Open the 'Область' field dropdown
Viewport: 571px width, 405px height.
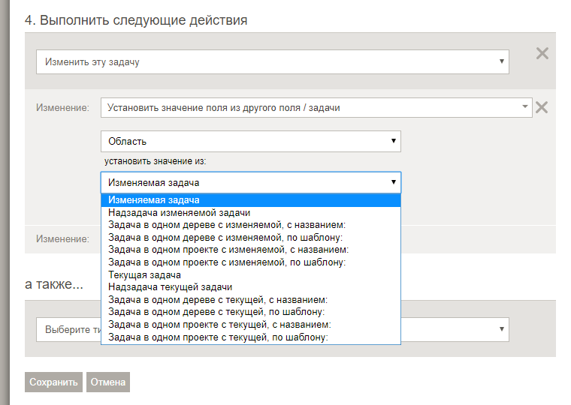tap(250, 141)
